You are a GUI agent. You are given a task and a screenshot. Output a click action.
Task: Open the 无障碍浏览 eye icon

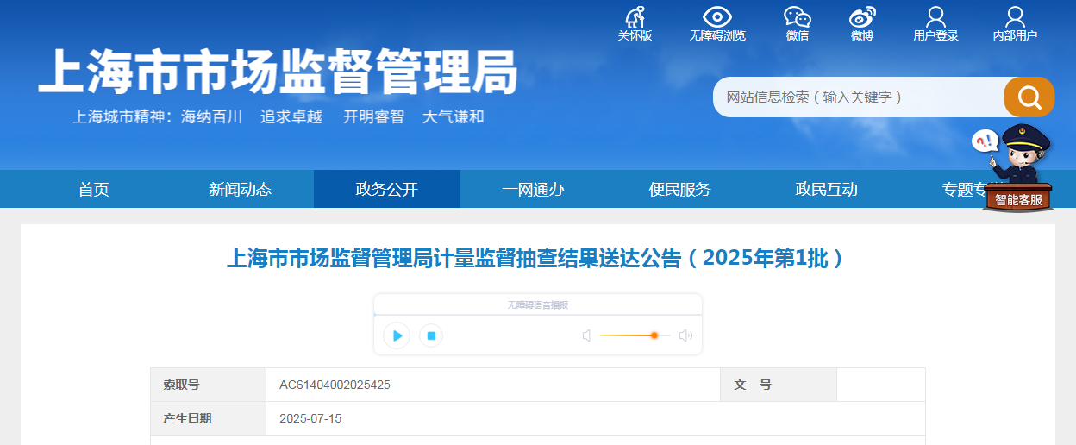click(x=716, y=17)
